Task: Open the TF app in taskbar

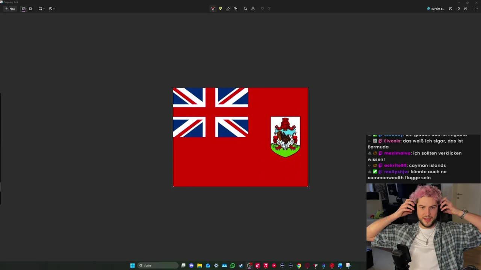Action: (315, 265)
